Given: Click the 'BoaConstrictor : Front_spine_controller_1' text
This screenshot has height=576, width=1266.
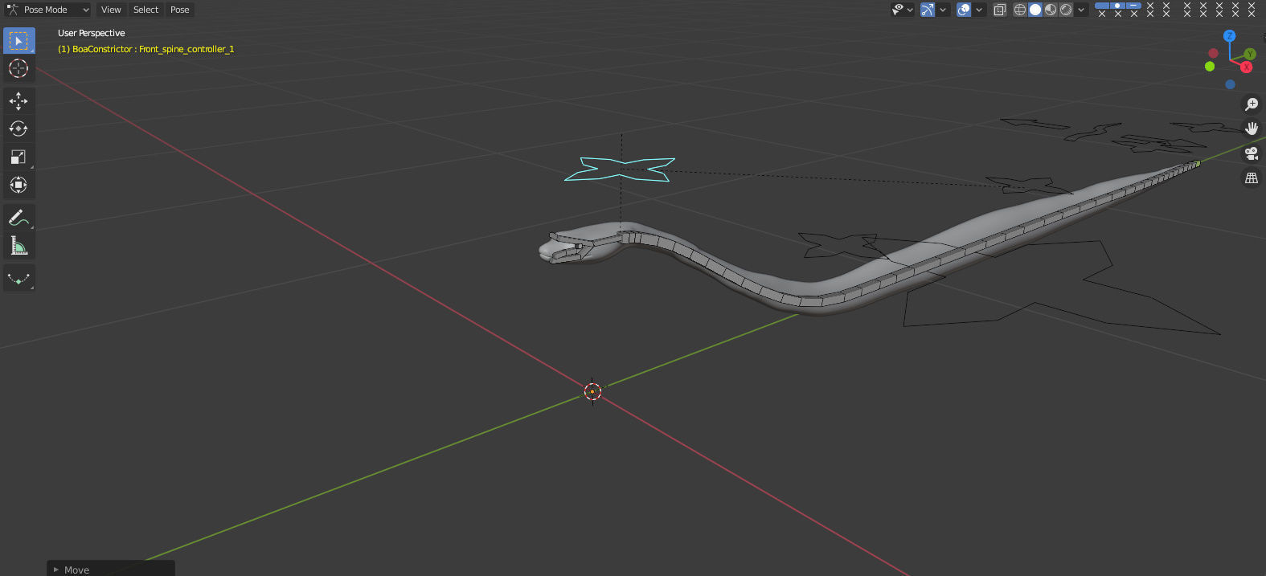Looking at the screenshot, I should [154, 49].
